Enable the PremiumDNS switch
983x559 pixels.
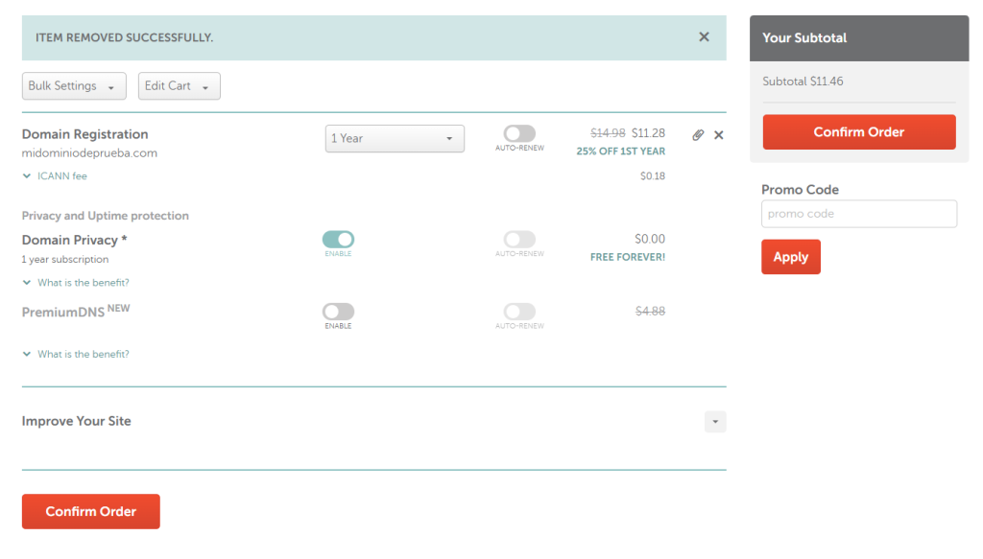tap(338, 312)
